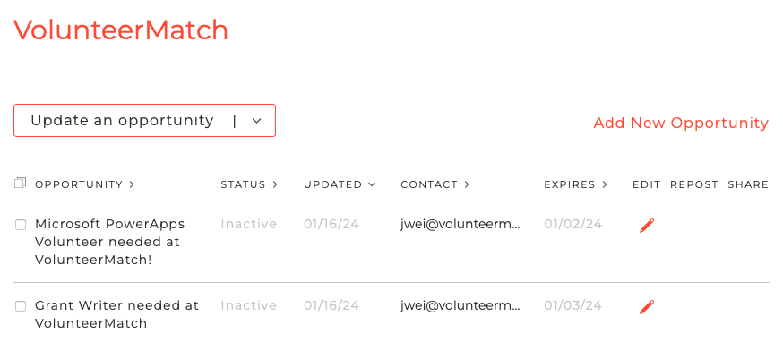Click Add New Opportunity link
This screenshot has width=783, height=342.
[681, 123]
